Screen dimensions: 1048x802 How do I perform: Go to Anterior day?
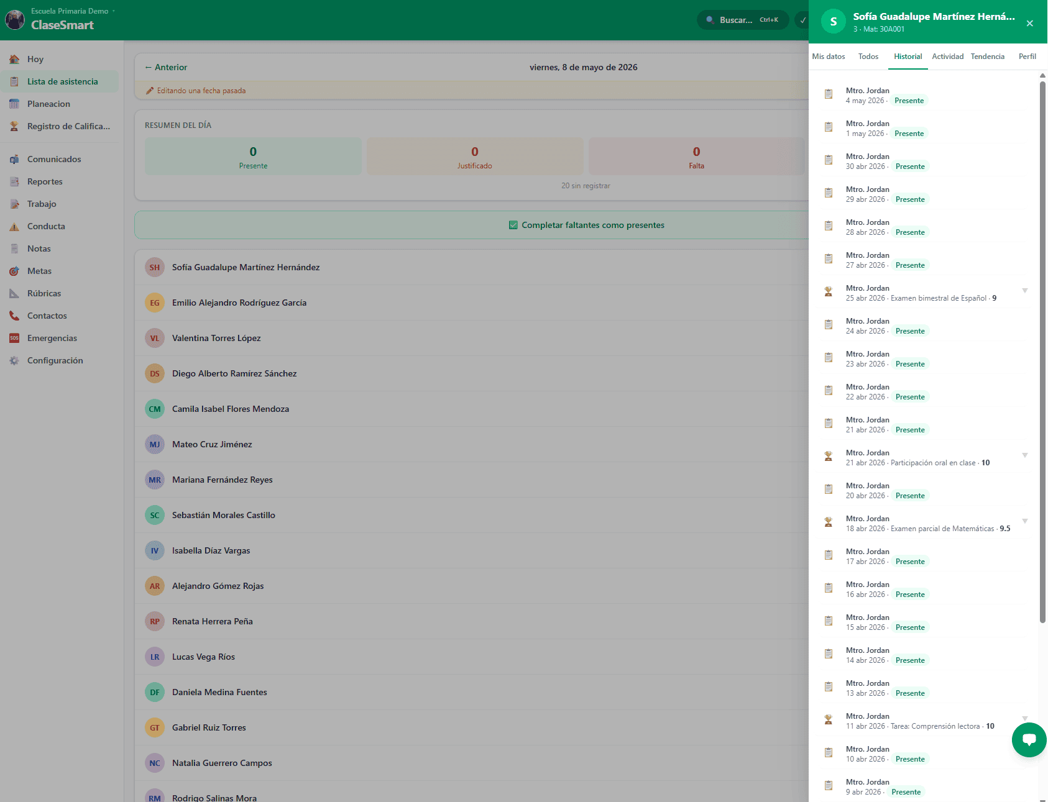(166, 67)
